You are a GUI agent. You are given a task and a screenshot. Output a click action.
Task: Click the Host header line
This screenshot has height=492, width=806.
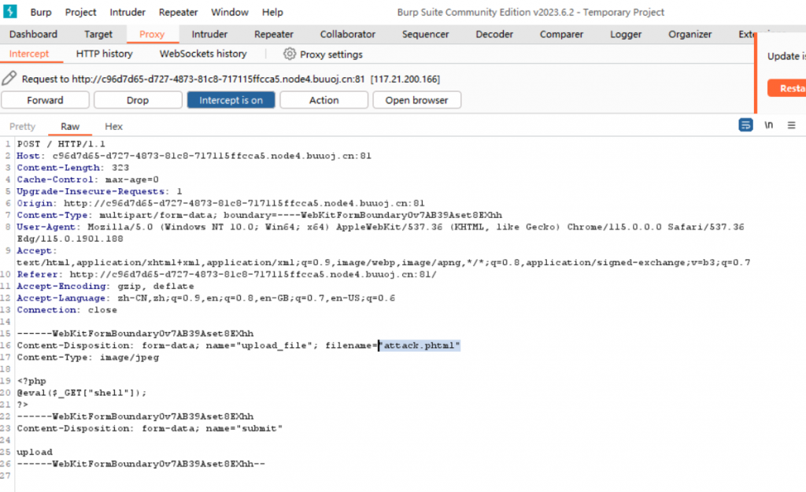(x=194, y=156)
